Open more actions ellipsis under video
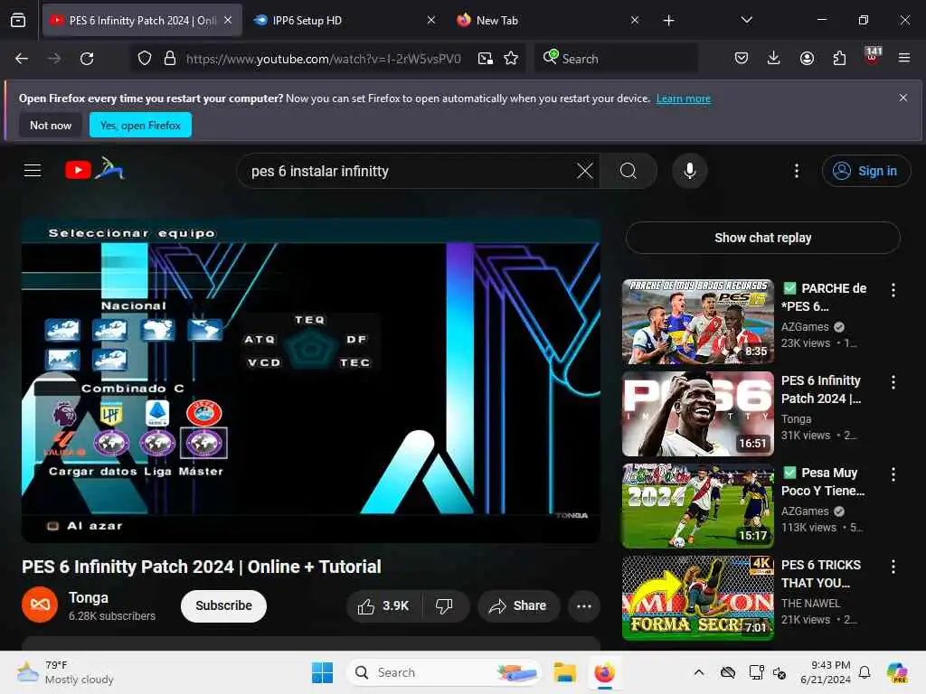This screenshot has width=926, height=694. coord(584,606)
